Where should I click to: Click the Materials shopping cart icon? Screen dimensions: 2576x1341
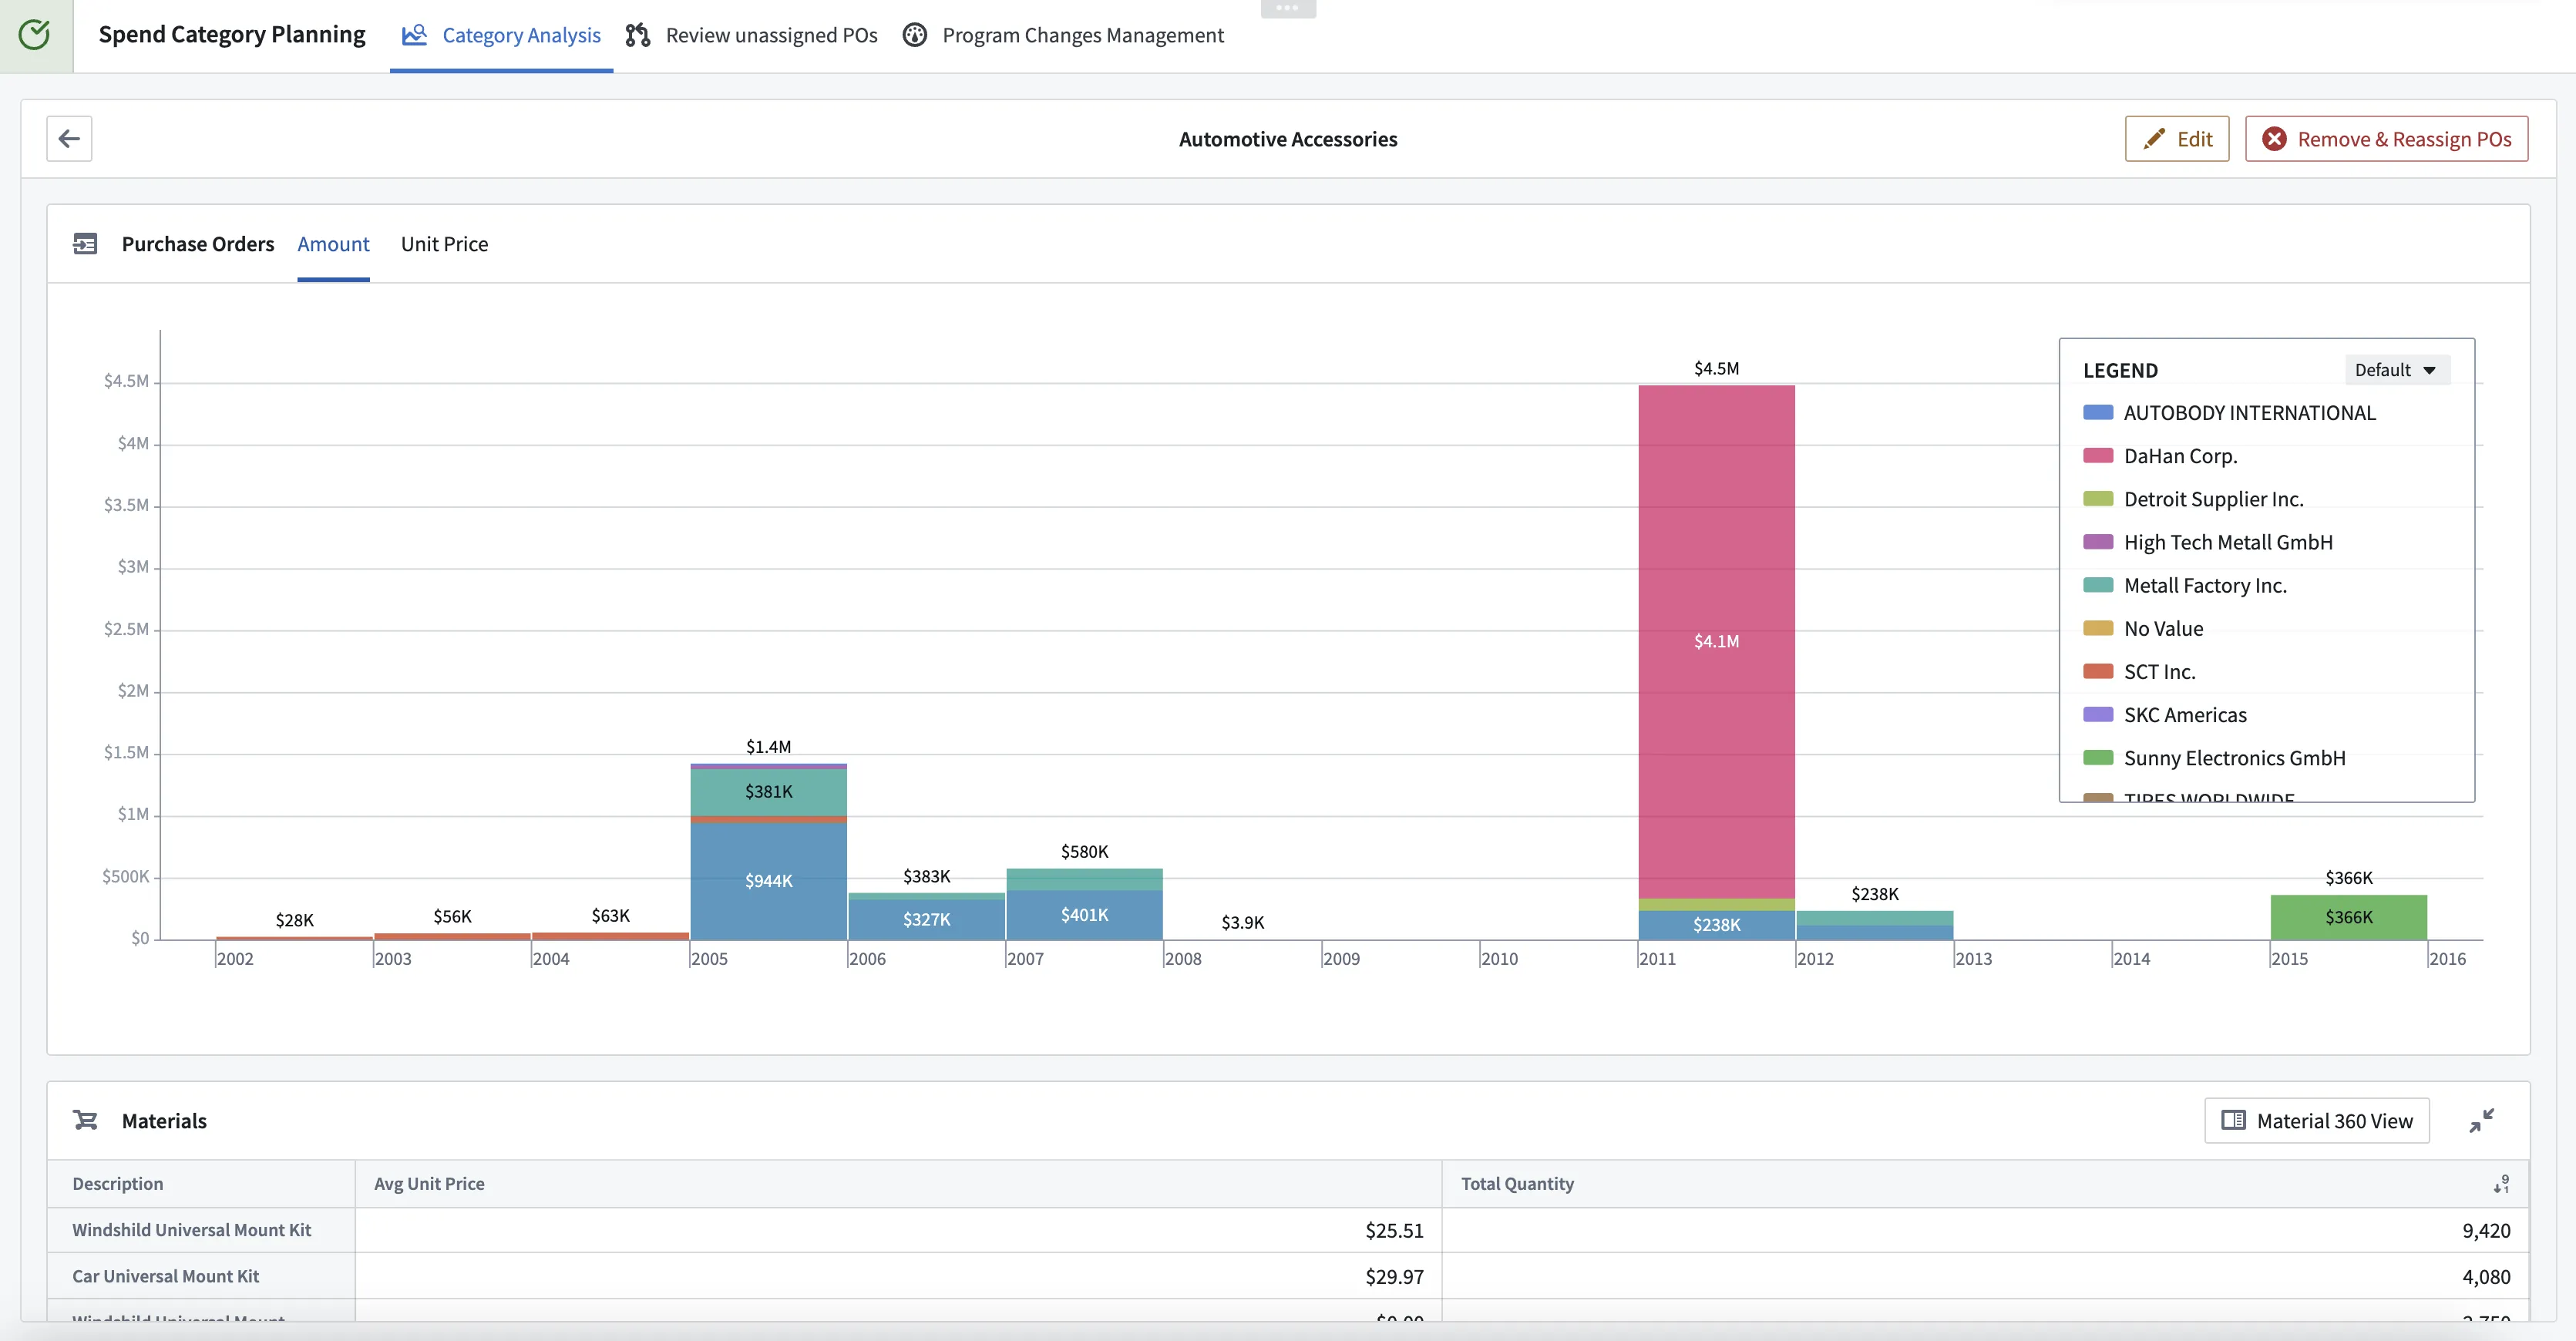click(x=85, y=1120)
